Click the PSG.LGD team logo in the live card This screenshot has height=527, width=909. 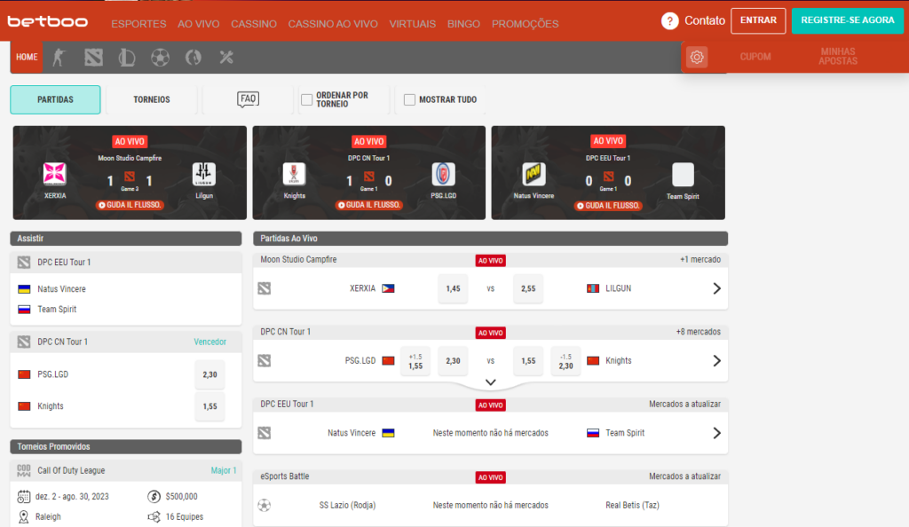[x=444, y=174]
